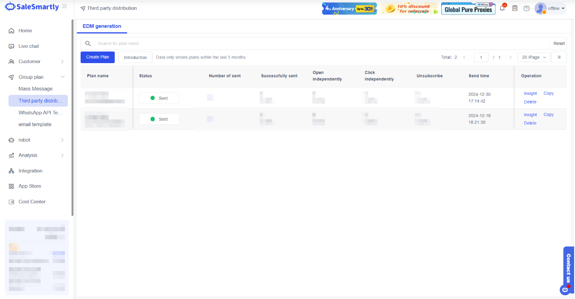
Task: Select the EDM generation tab
Action: (102, 26)
